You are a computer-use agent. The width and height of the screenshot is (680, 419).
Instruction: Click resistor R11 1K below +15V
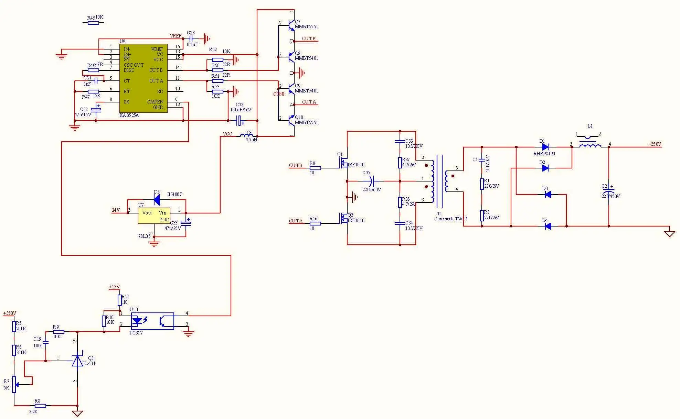coord(120,300)
